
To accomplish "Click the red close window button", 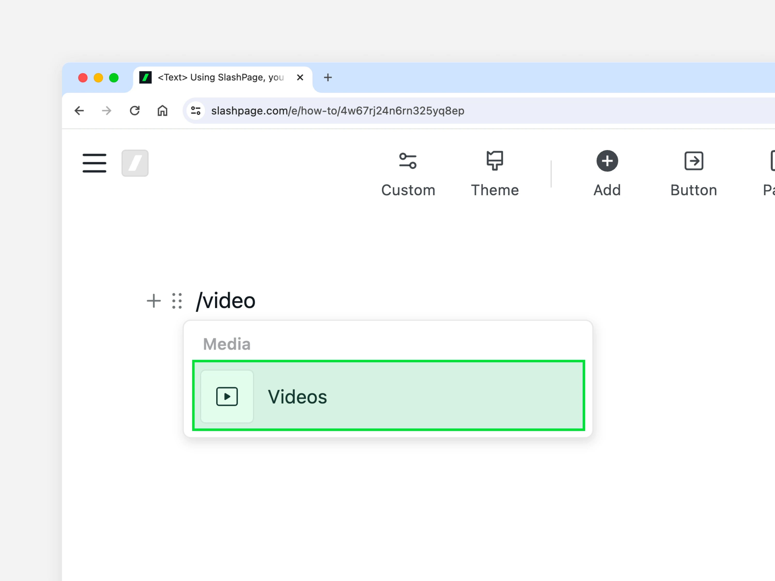I will [83, 77].
